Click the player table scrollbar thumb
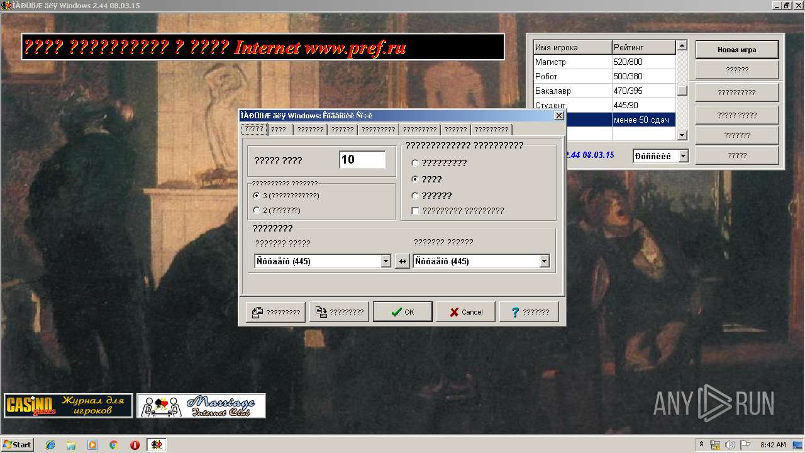 pos(682,91)
